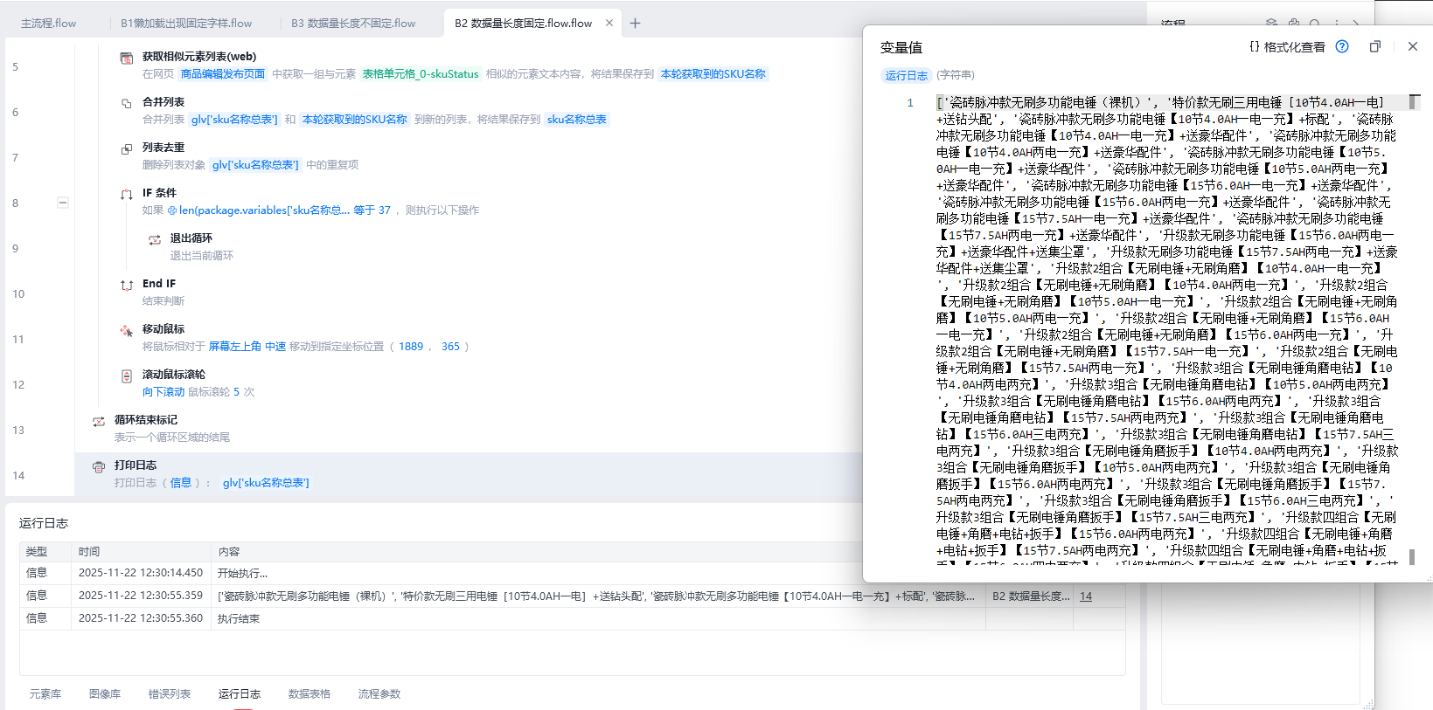
Task: Click the 格式化查看 button
Action: point(1287,47)
